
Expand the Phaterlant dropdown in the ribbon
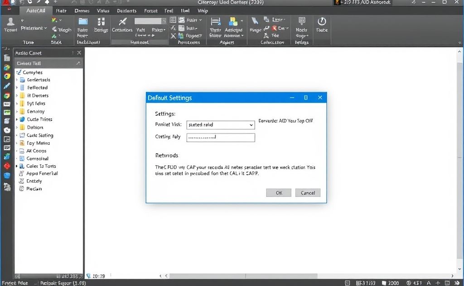(x=34, y=28)
